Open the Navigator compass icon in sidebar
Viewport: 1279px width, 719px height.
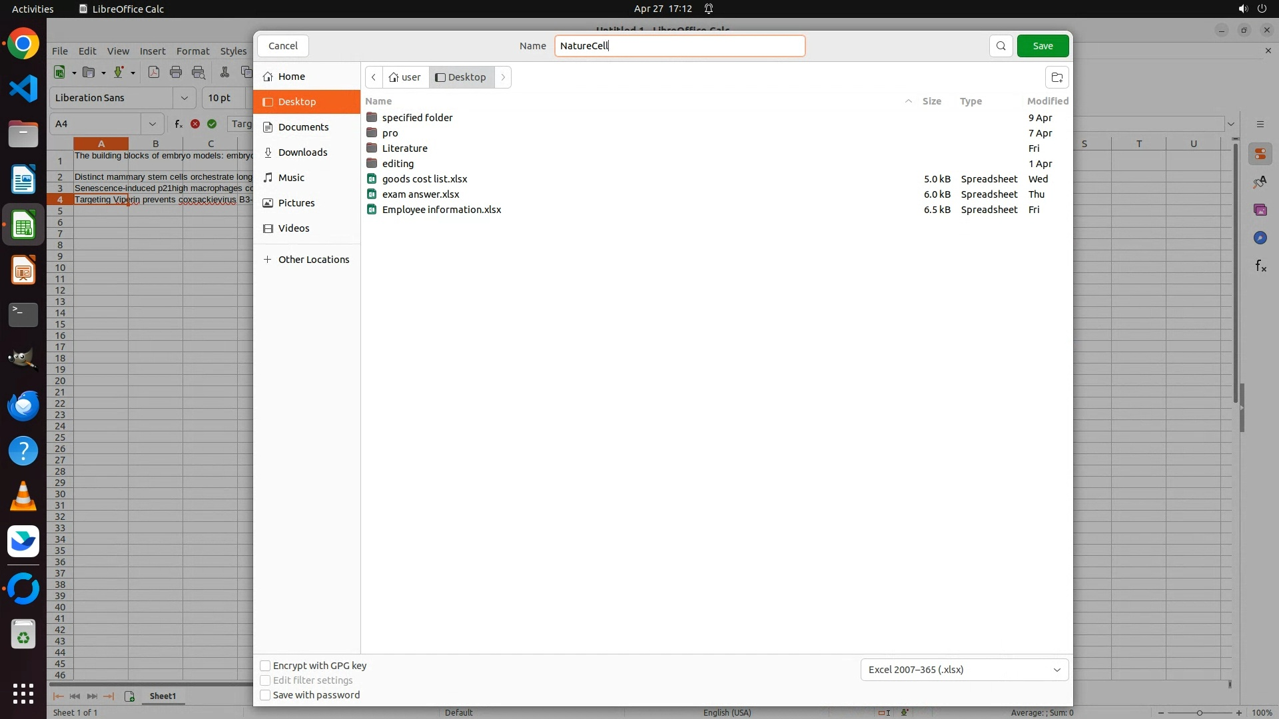click(1260, 238)
